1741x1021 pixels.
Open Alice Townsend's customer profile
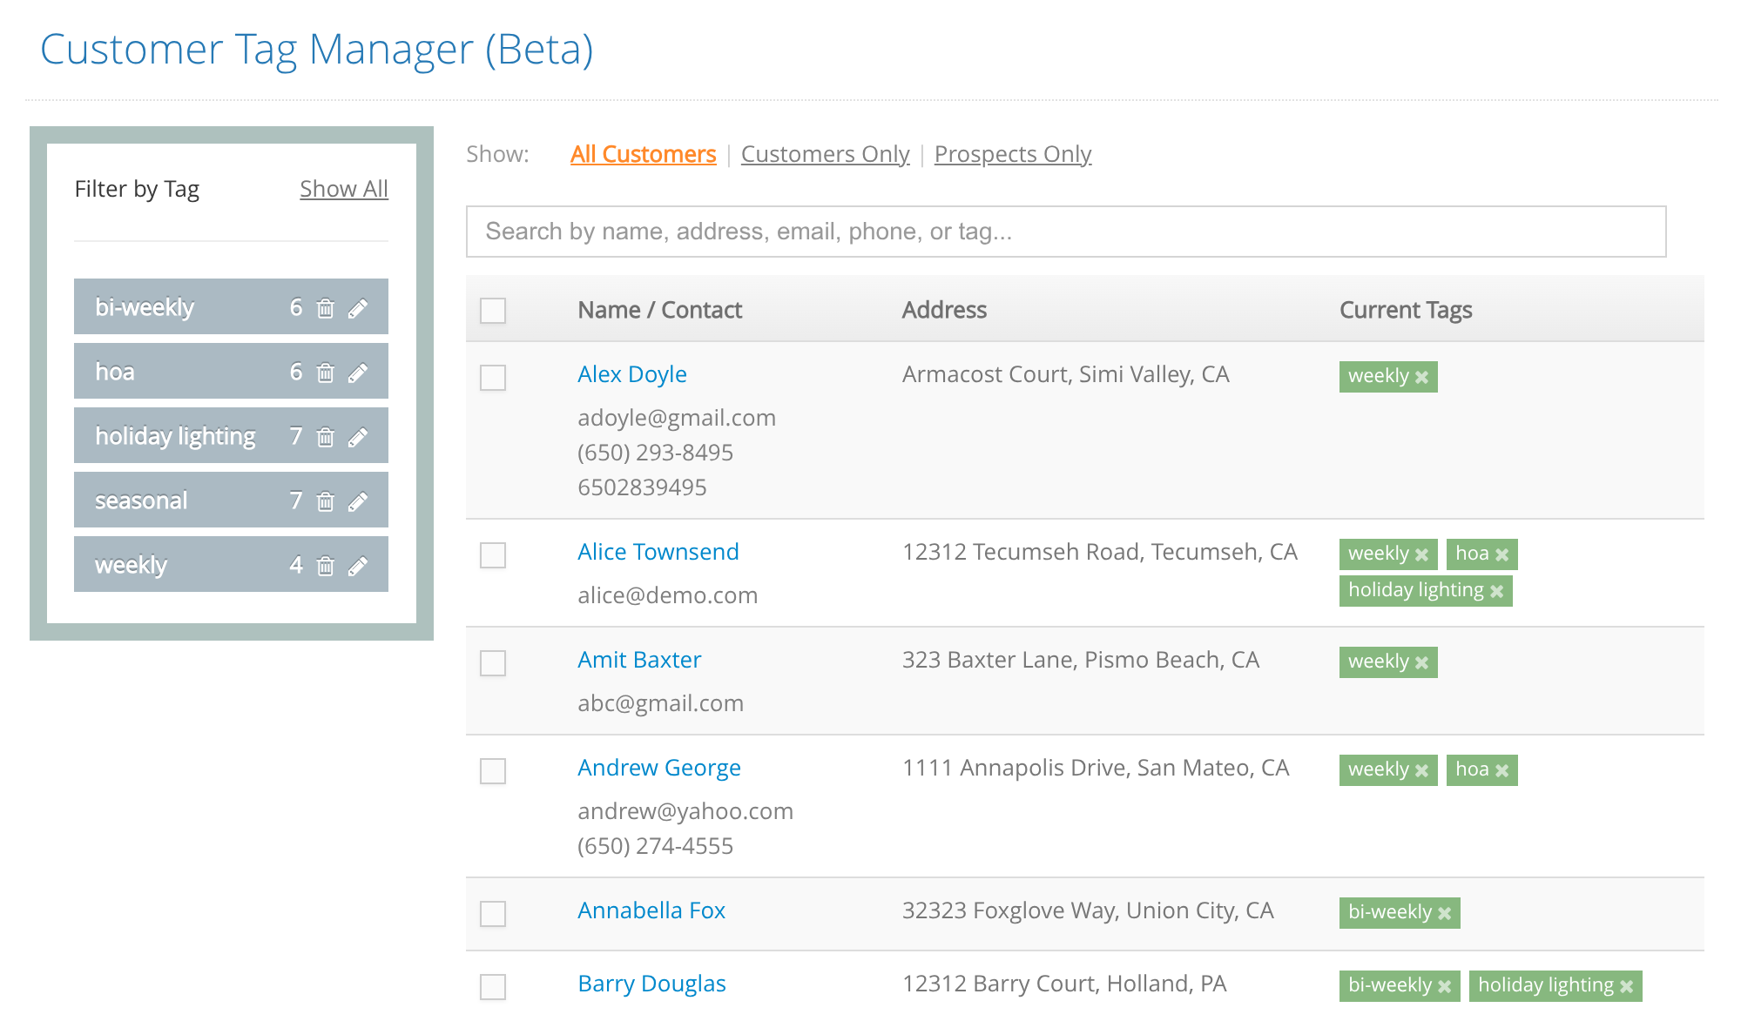(658, 552)
